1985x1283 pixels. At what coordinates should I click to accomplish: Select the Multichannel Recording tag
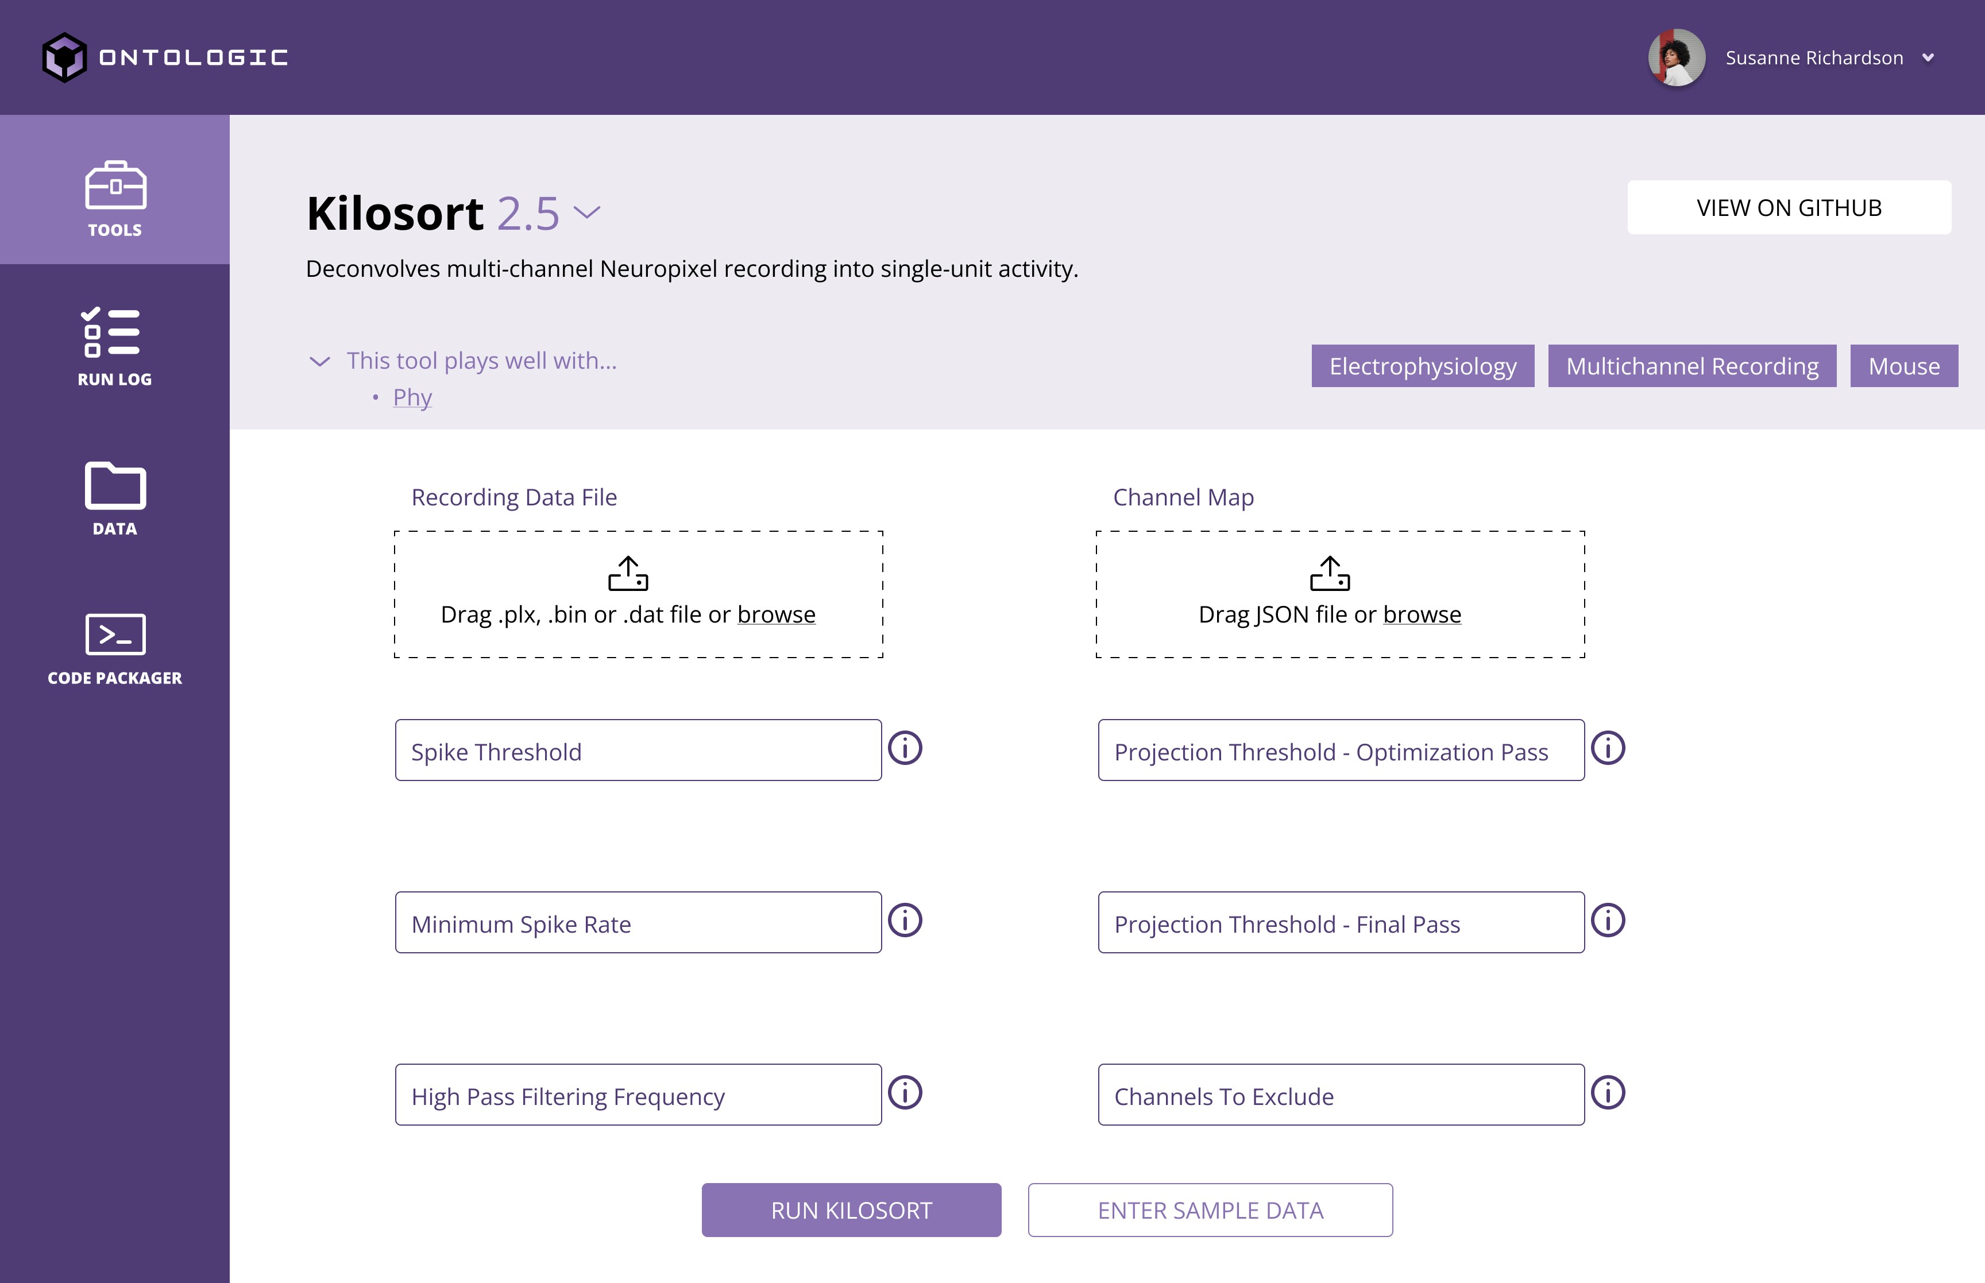click(1691, 366)
